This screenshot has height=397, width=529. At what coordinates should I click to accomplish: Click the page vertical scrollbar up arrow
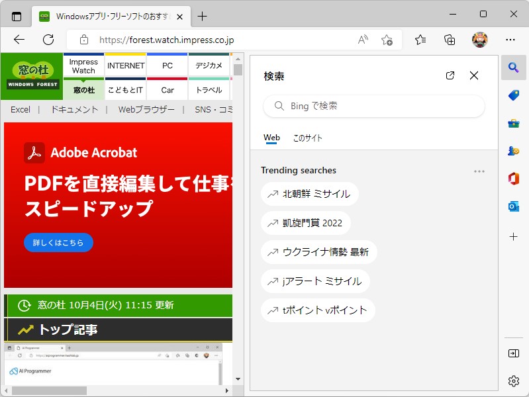tap(238, 59)
